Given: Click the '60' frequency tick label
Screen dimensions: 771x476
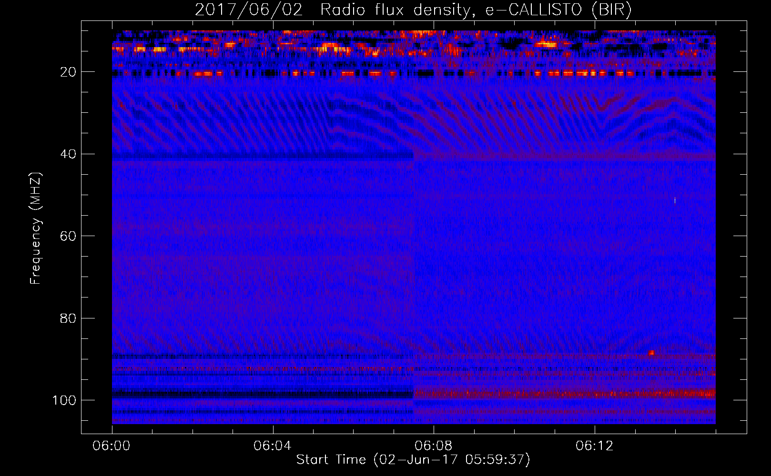Looking at the screenshot, I should (69, 236).
